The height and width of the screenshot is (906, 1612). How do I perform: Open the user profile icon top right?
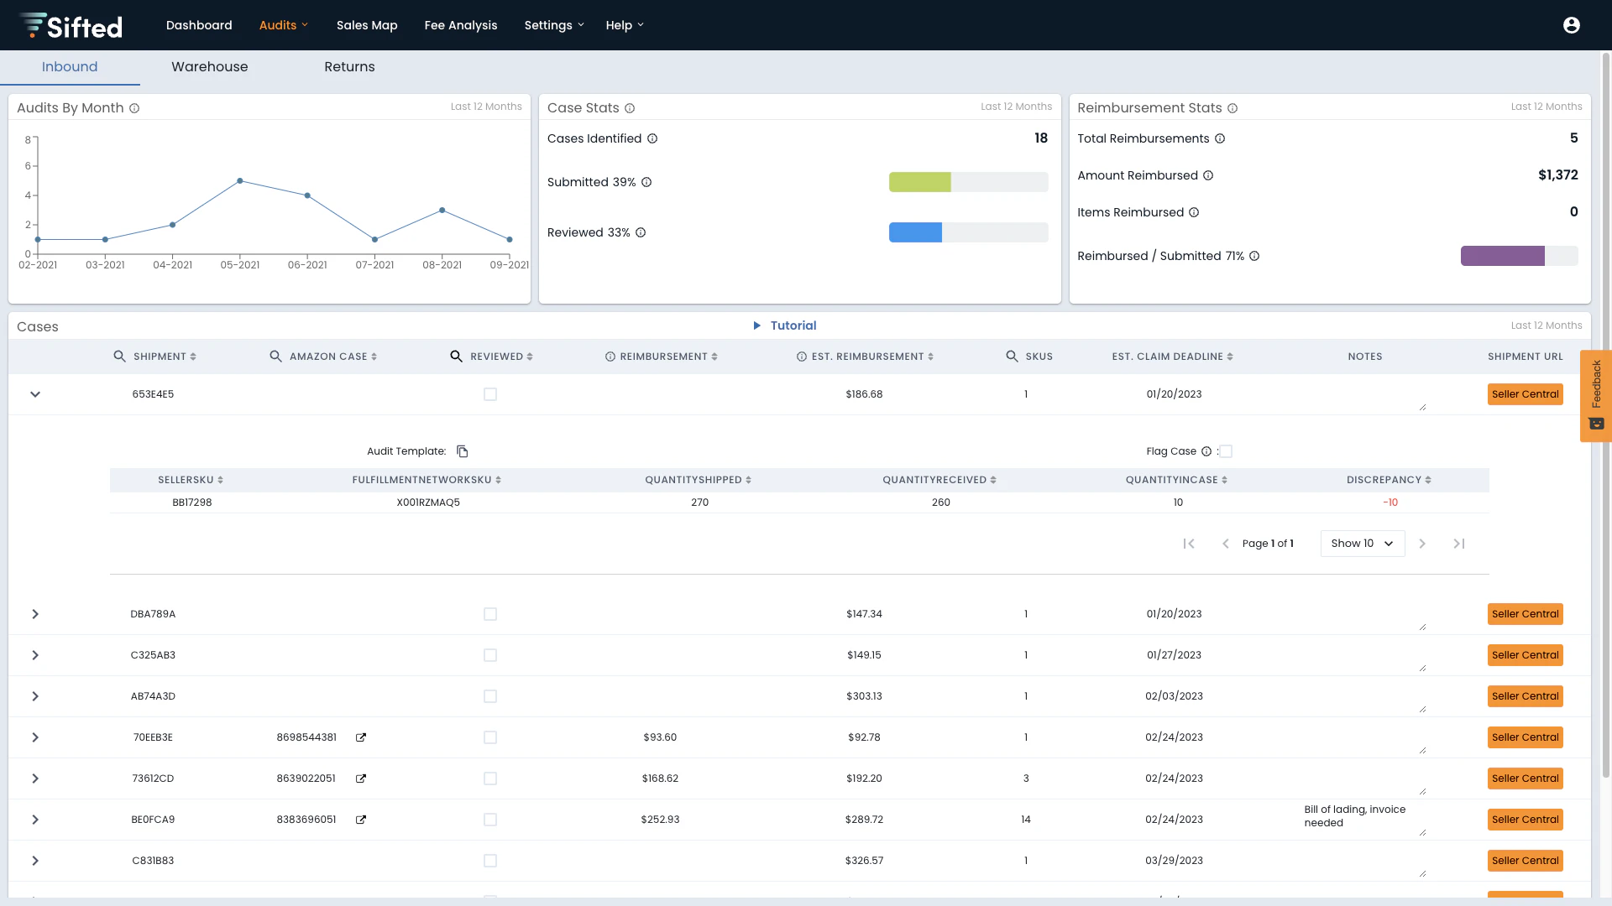1571,25
